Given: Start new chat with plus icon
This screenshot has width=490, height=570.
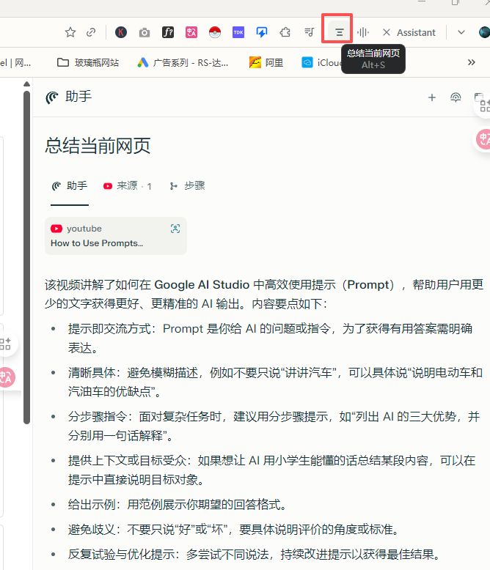Looking at the screenshot, I should coord(432,97).
